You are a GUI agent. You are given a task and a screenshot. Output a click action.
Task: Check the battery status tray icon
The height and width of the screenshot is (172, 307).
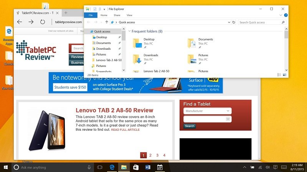coord(252,167)
